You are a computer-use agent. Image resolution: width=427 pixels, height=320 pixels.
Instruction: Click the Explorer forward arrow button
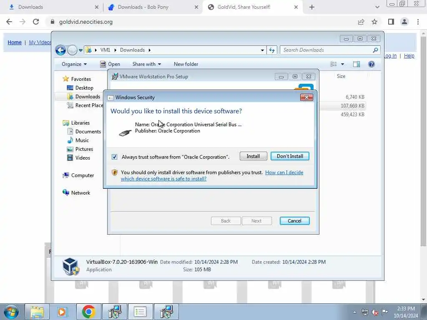72,50
